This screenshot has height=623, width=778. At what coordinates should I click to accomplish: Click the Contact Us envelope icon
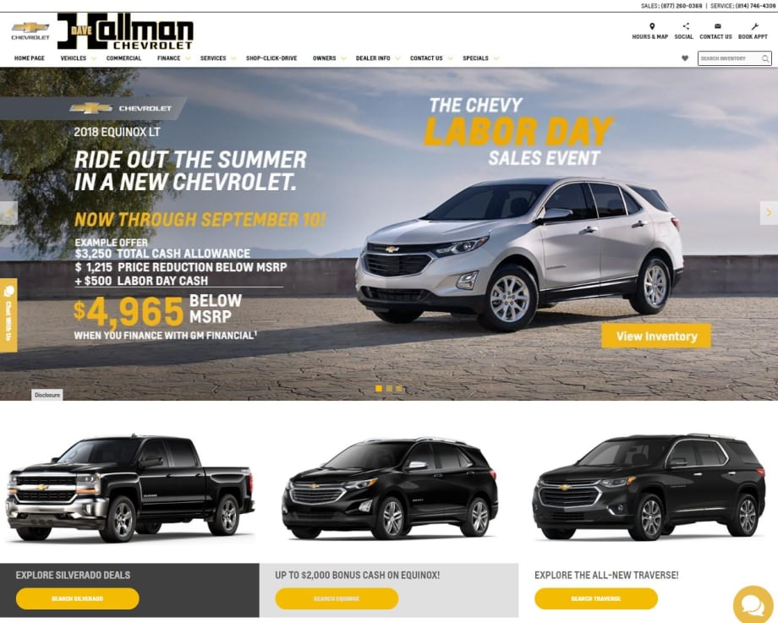coord(717,26)
